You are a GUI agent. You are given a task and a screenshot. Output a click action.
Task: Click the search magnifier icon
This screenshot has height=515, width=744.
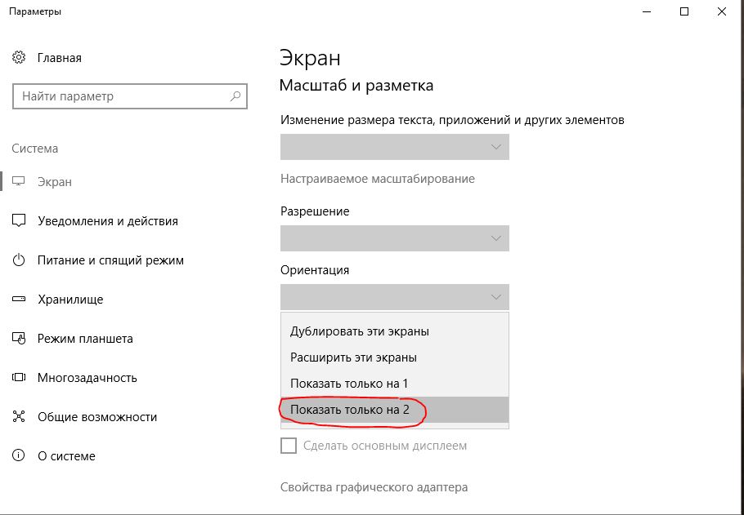click(235, 96)
